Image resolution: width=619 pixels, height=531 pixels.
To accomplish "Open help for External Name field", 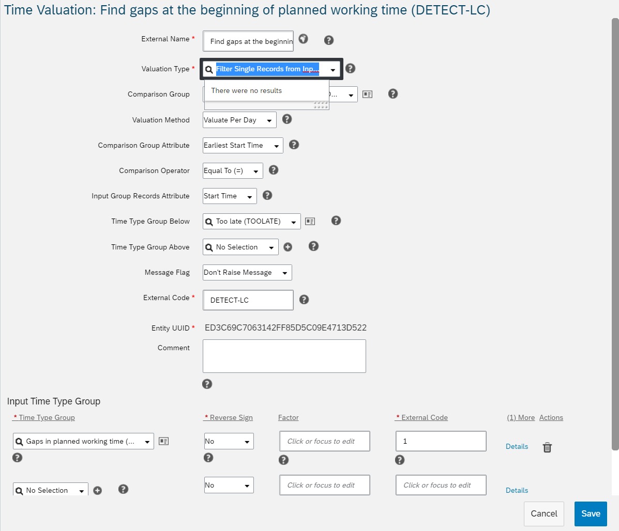I will pyautogui.click(x=329, y=40).
